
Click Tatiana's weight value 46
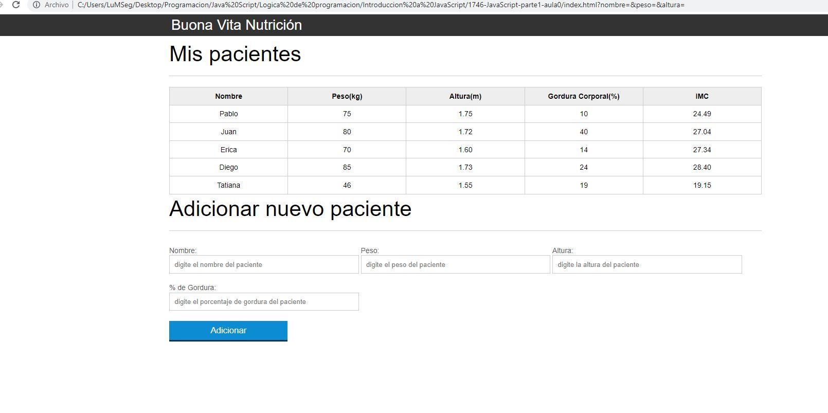[x=347, y=185]
